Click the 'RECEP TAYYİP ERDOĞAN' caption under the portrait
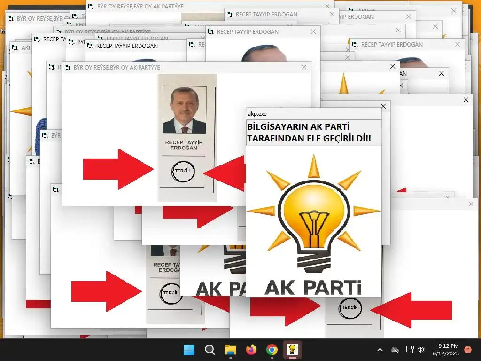The height and width of the screenshot is (361, 481). pos(184,145)
